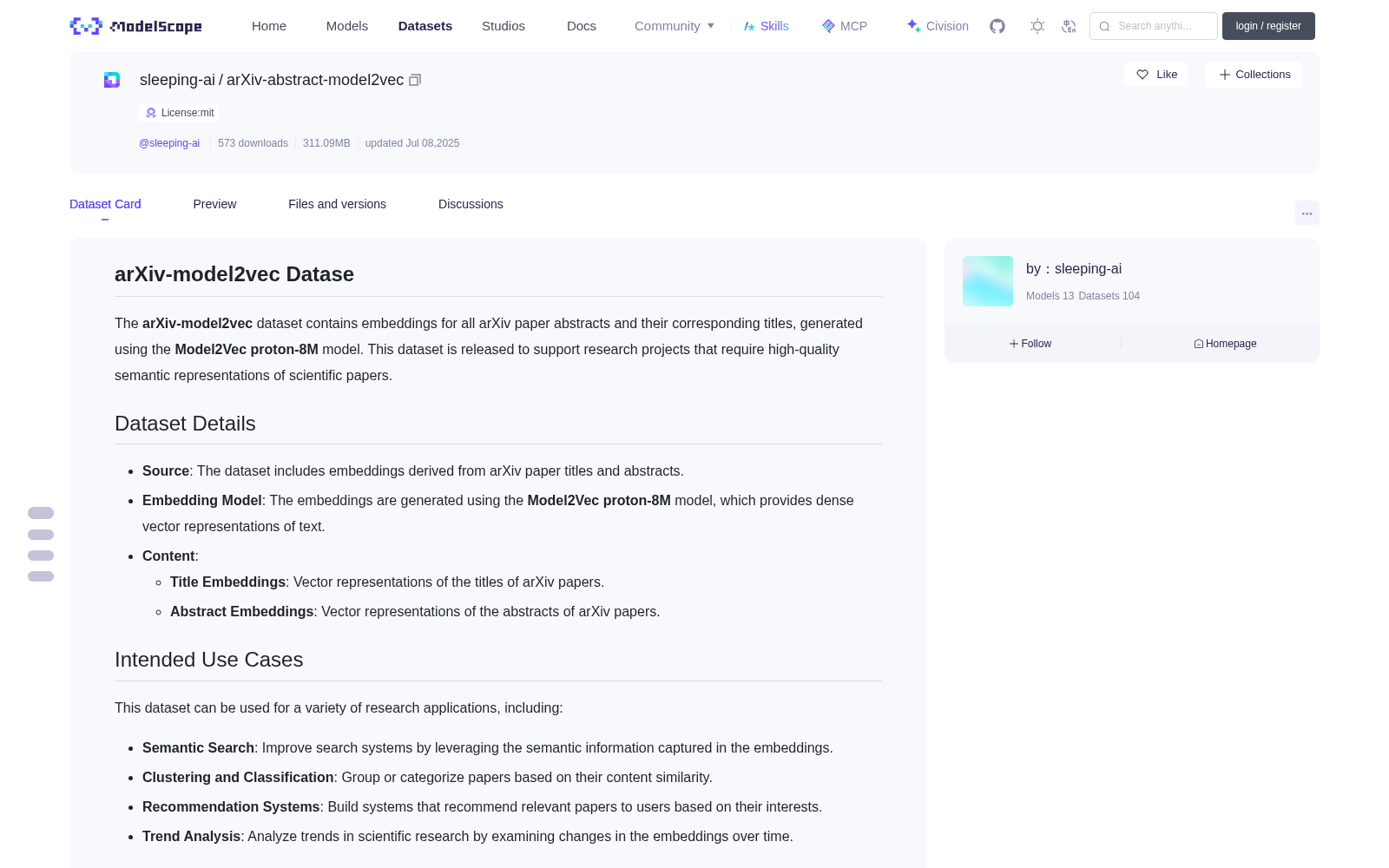Click the ModelScope logo
1389x868 pixels.
pos(136,26)
